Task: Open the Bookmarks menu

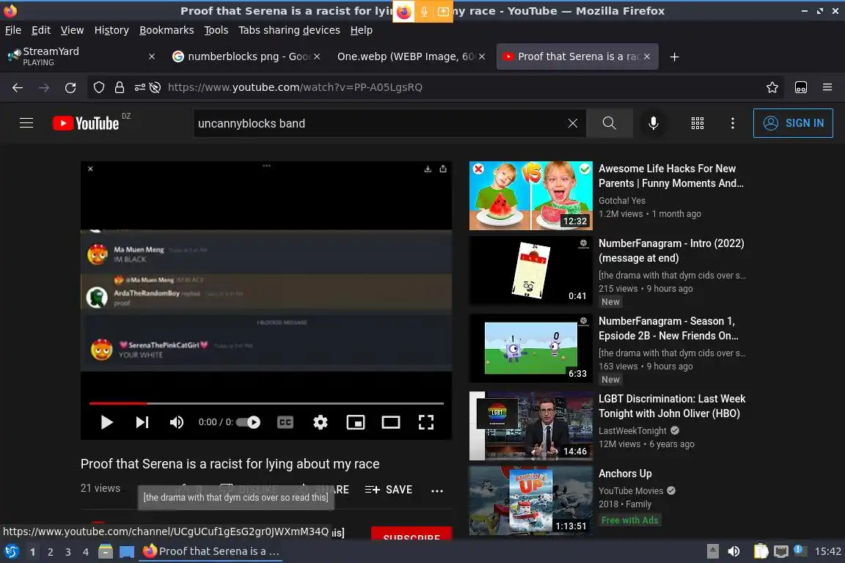Action: 167,30
